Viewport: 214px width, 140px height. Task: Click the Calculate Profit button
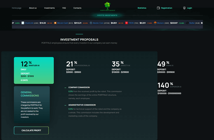(x=31, y=130)
